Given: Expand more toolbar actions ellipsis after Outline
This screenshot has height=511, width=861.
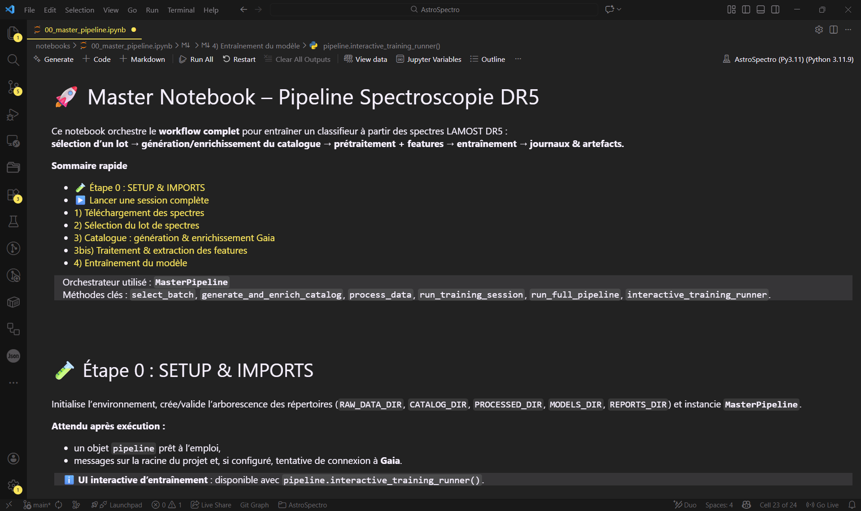Looking at the screenshot, I should [x=518, y=59].
